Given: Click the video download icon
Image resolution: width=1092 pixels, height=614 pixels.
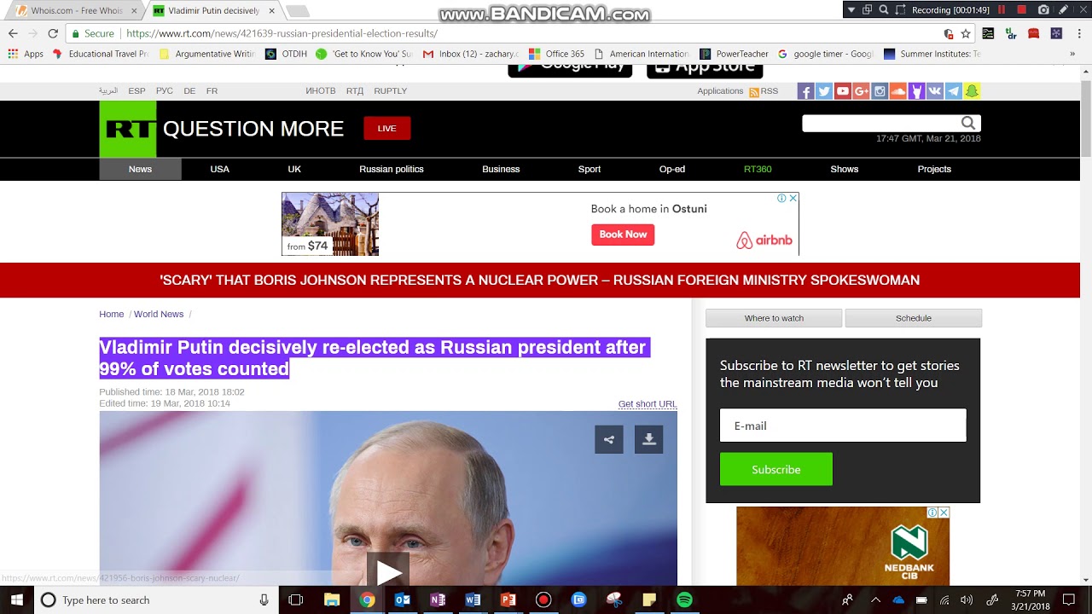Looking at the screenshot, I should 648,440.
